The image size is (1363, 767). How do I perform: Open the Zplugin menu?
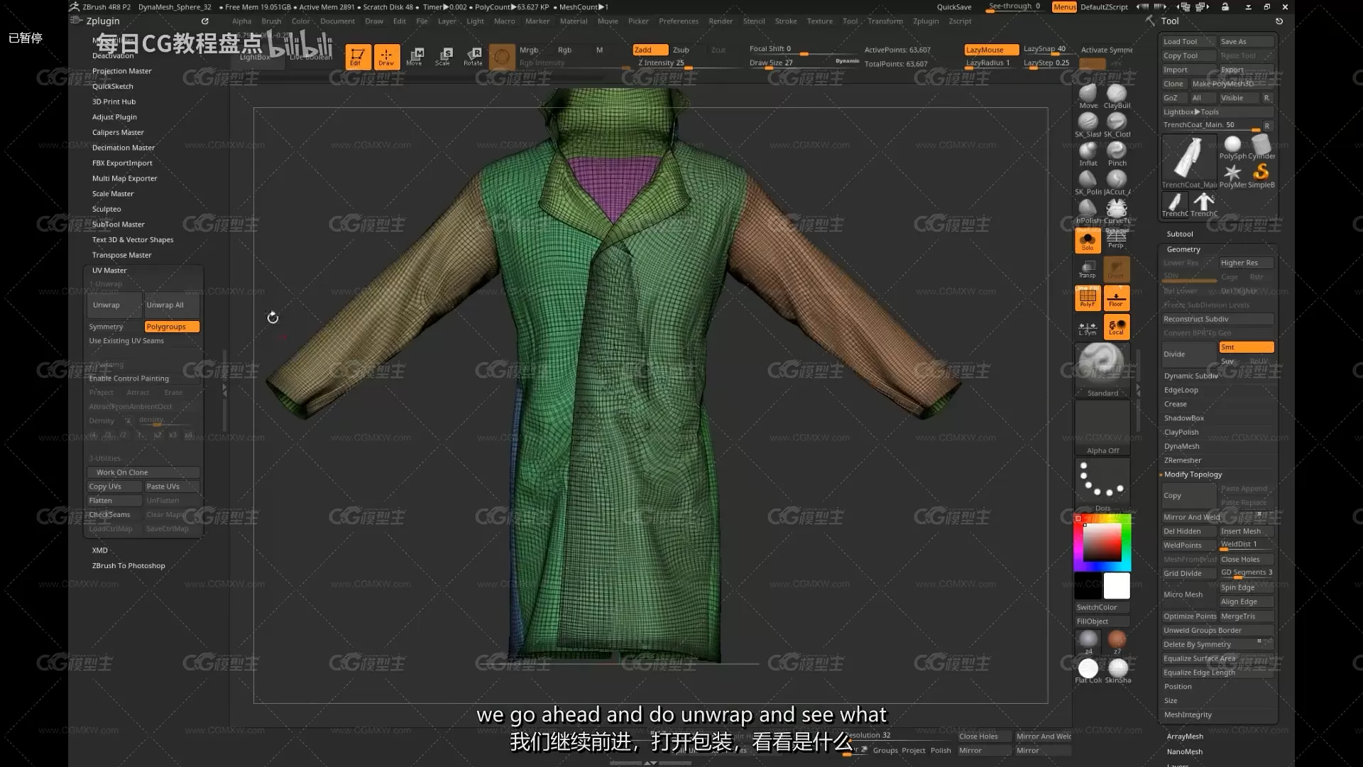(103, 21)
